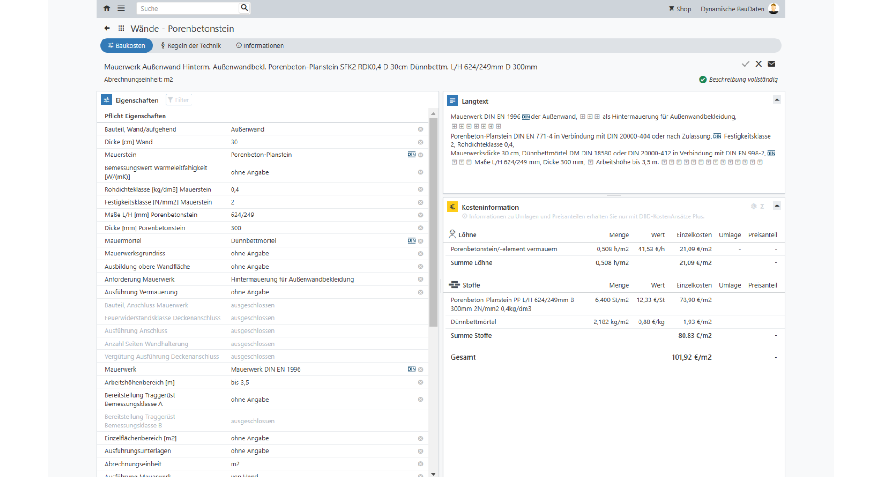Click the Filter button in Eigenschaften
This screenshot has width=882, height=477.
[179, 100]
